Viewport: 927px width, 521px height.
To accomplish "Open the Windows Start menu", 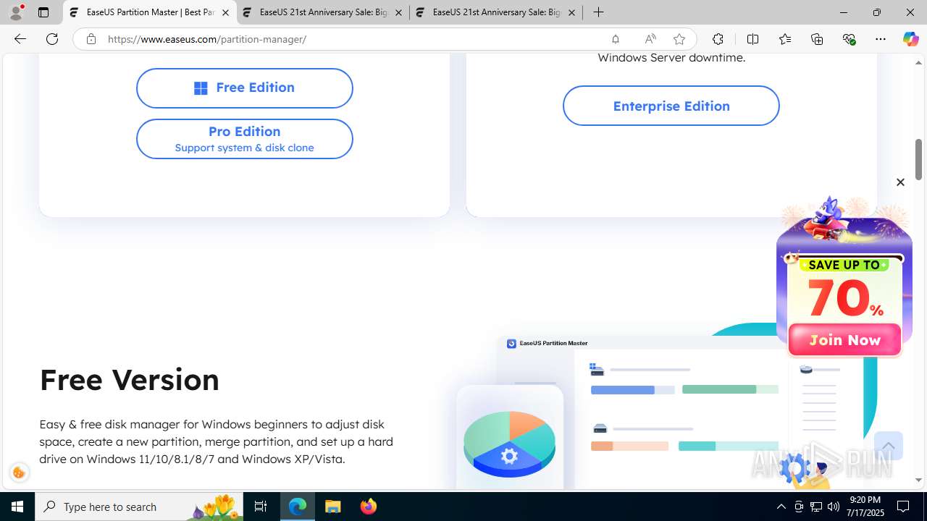I will pos(17,507).
